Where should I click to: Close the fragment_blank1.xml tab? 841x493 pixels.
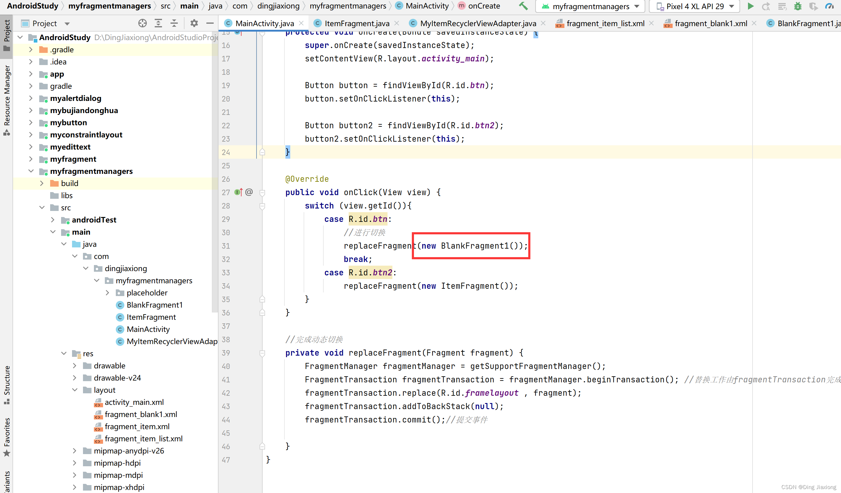754,23
